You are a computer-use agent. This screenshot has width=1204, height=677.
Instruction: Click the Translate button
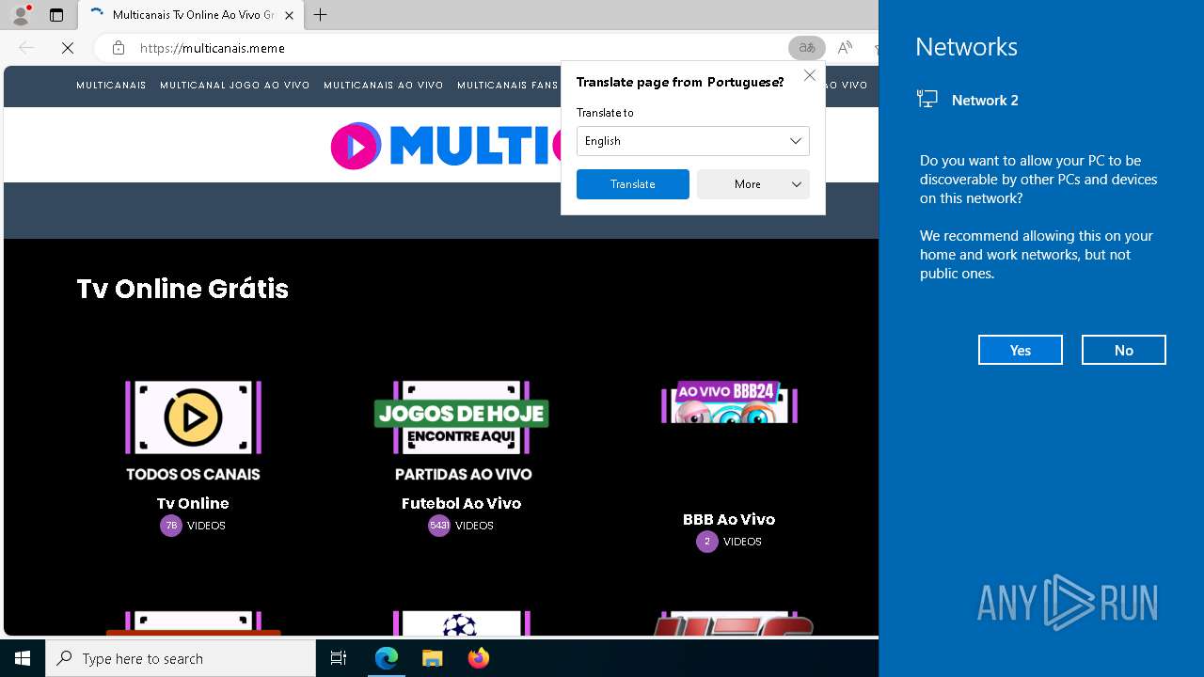point(632,184)
